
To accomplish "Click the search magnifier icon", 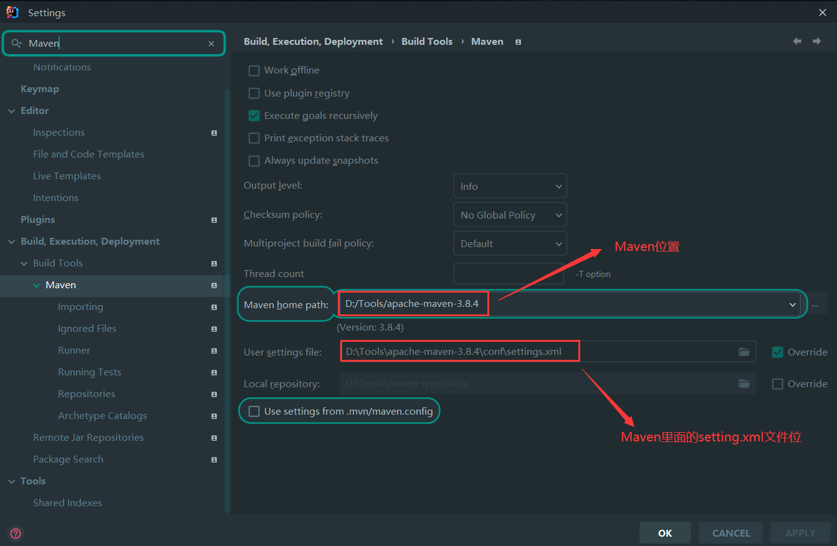I will pos(17,44).
